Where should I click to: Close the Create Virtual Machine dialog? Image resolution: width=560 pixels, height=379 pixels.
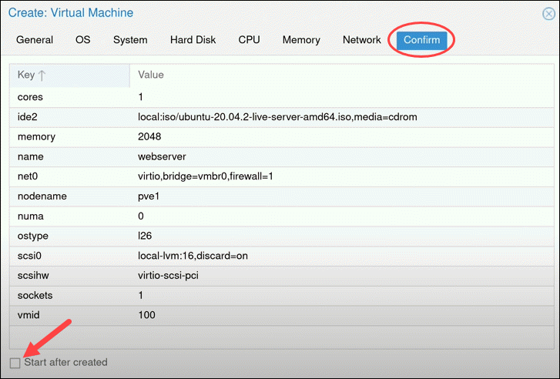click(x=548, y=13)
